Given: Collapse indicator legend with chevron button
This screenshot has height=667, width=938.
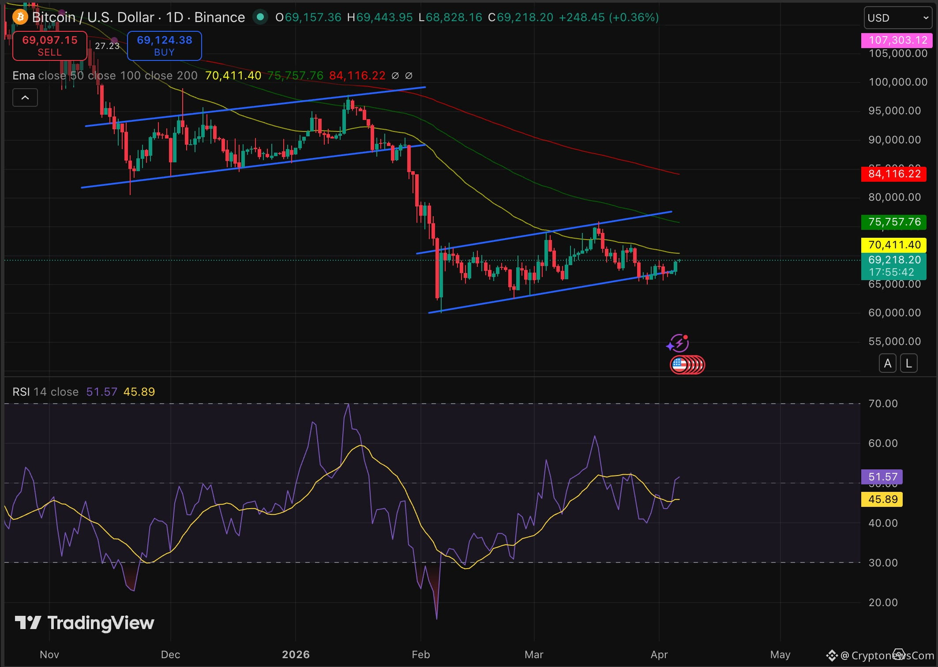Looking at the screenshot, I should pos(25,97).
